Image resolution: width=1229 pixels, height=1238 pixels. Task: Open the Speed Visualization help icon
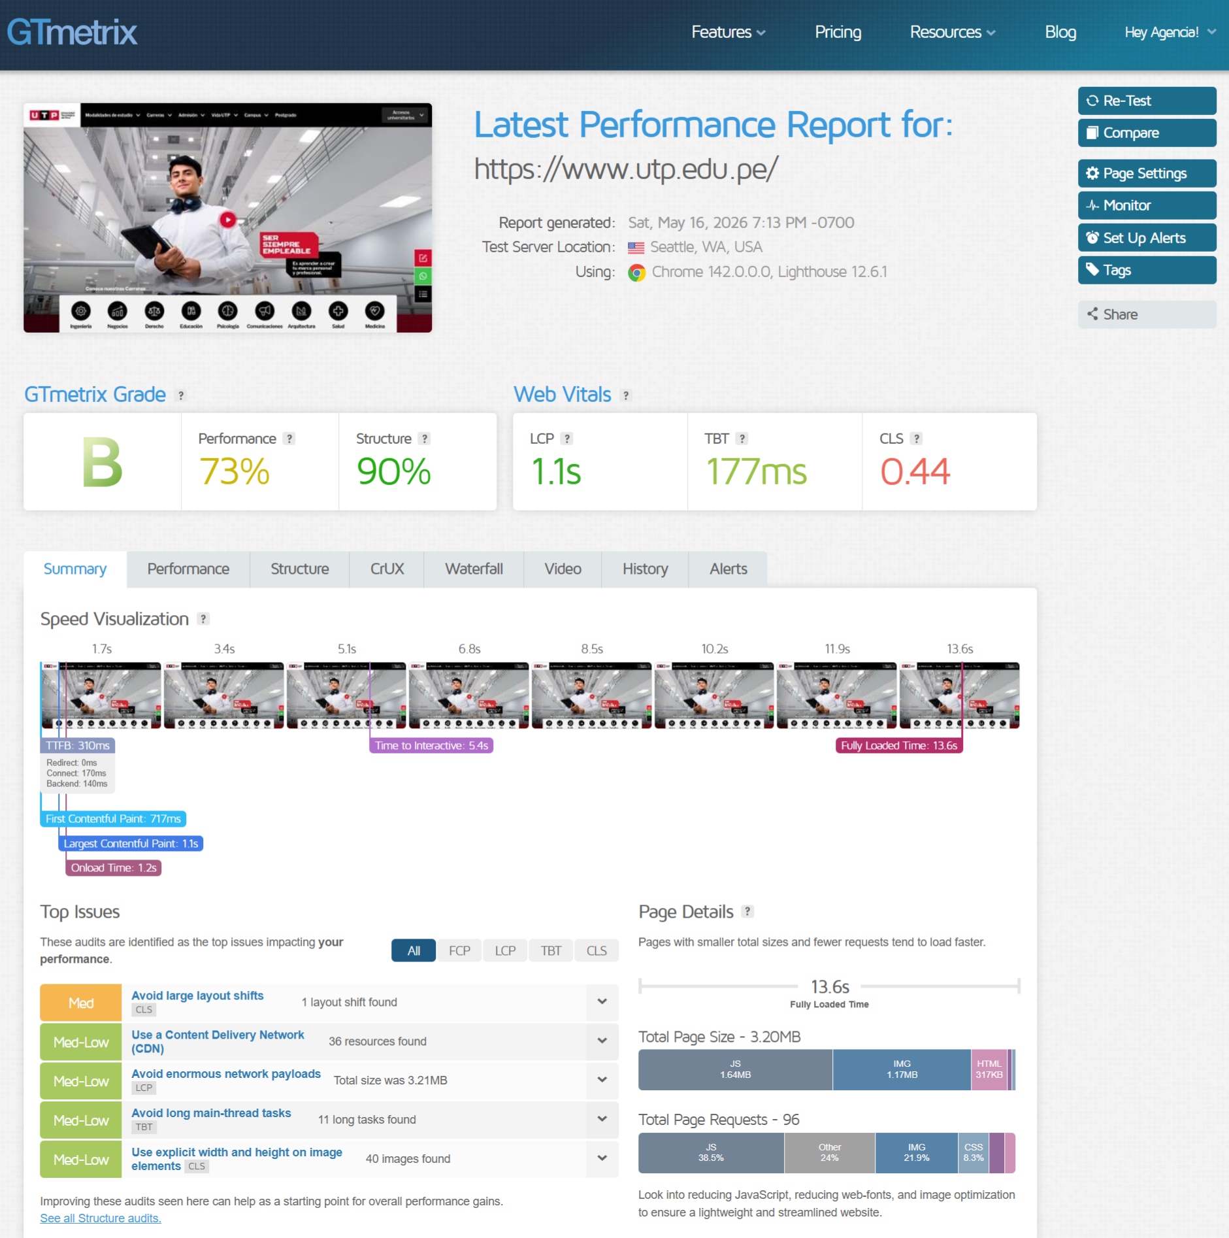(203, 619)
